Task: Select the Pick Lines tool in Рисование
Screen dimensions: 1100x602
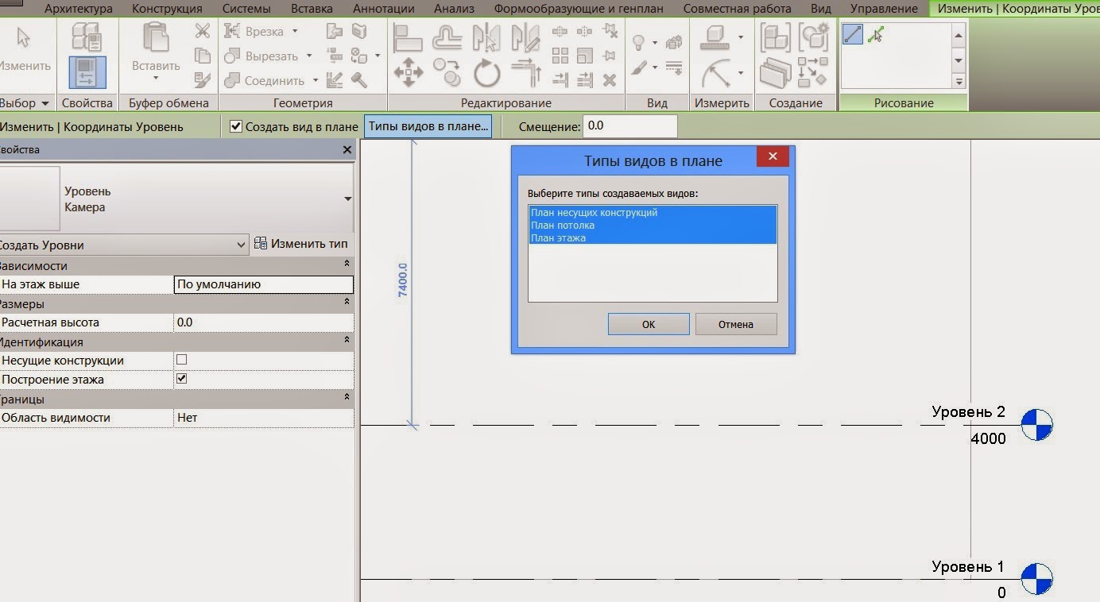Action: [x=876, y=34]
